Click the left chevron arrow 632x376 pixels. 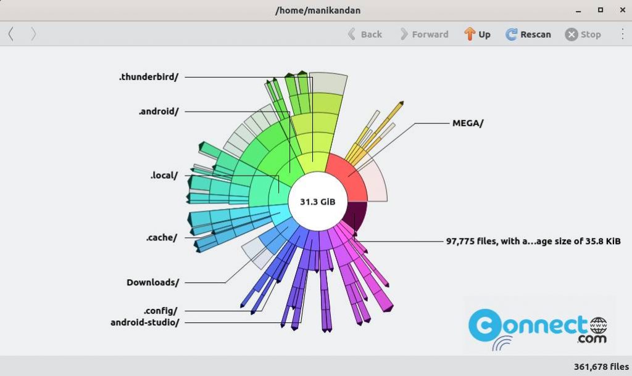(x=10, y=34)
